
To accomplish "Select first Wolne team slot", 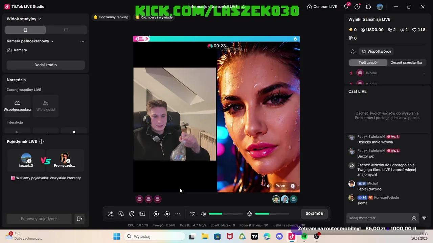I will 387,73.
